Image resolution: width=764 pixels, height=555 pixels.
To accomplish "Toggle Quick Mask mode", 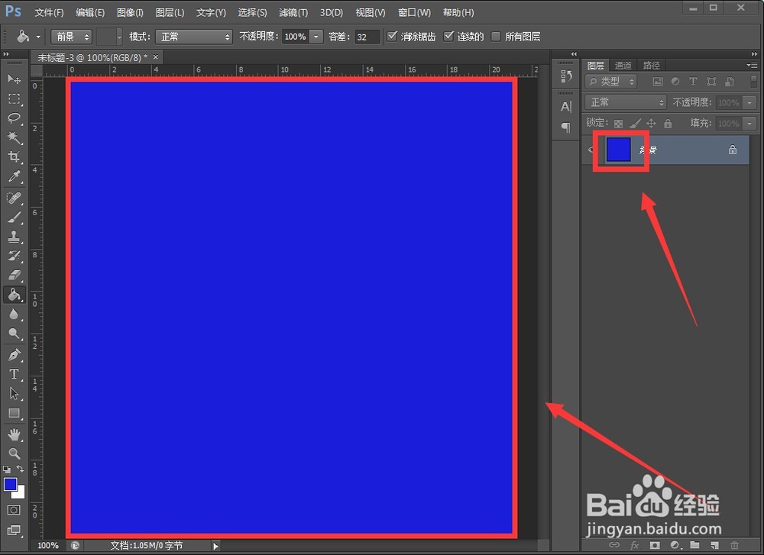I will pyautogui.click(x=14, y=510).
